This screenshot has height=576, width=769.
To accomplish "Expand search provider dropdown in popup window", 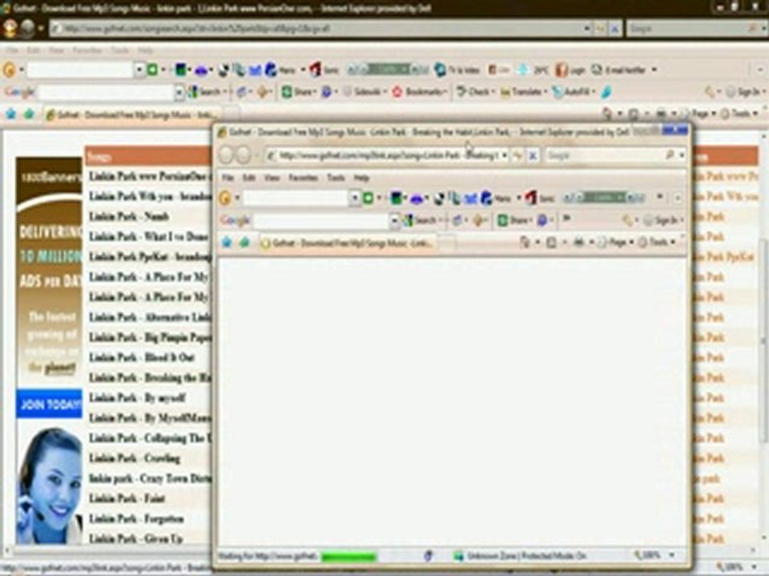I will click(682, 156).
